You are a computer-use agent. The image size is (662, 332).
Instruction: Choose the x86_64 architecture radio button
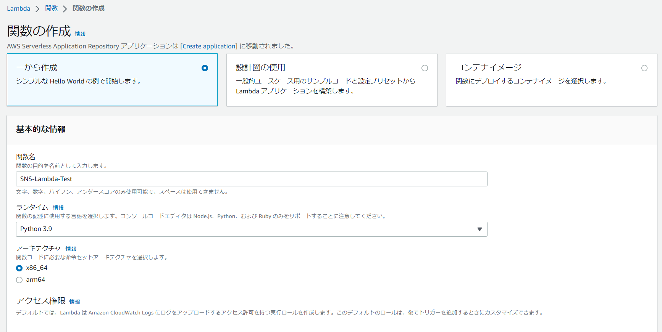[19, 268]
